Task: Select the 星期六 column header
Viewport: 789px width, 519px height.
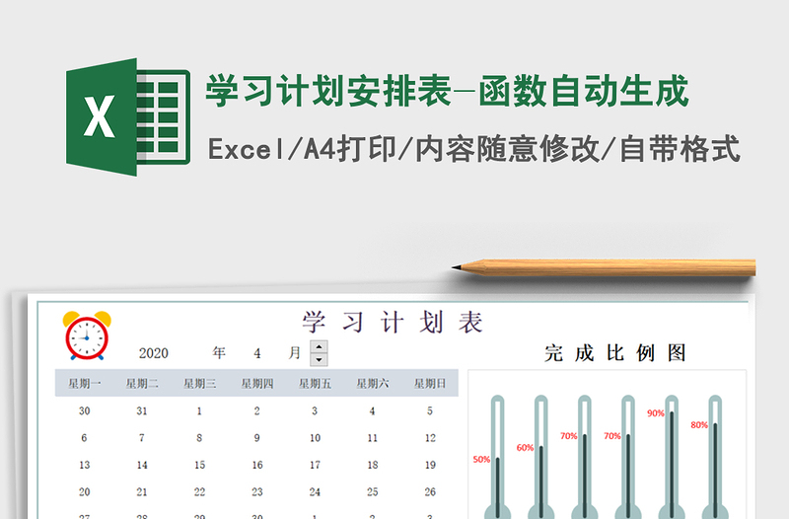Action: click(373, 384)
